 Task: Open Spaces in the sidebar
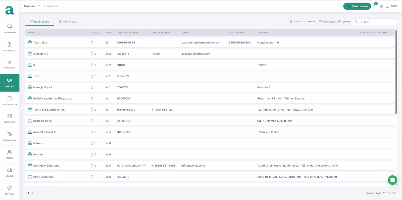(x=10, y=172)
